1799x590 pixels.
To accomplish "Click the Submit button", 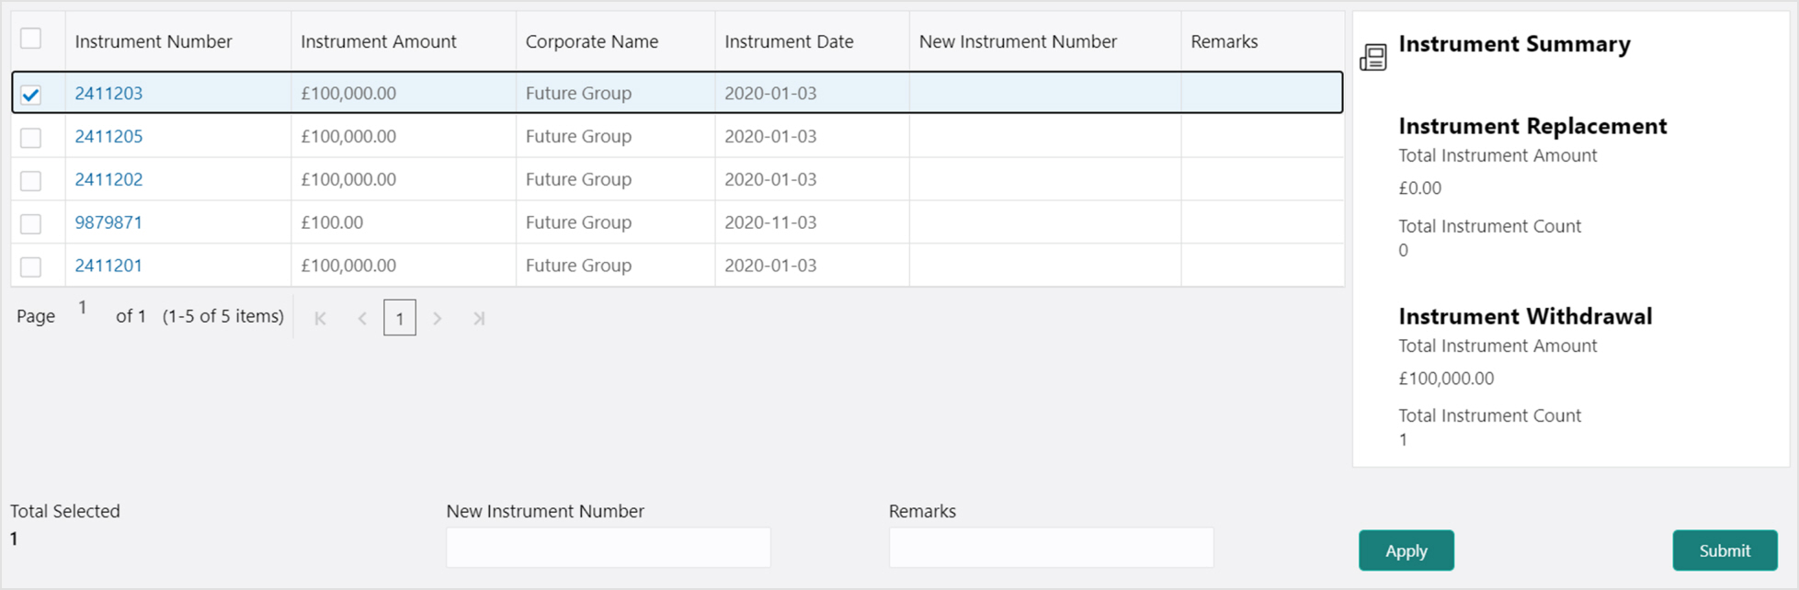I will [x=1725, y=550].
